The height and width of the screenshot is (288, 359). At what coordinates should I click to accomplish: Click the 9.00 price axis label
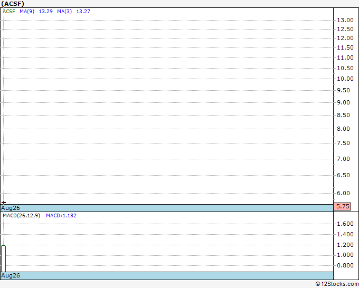(344, 102)
